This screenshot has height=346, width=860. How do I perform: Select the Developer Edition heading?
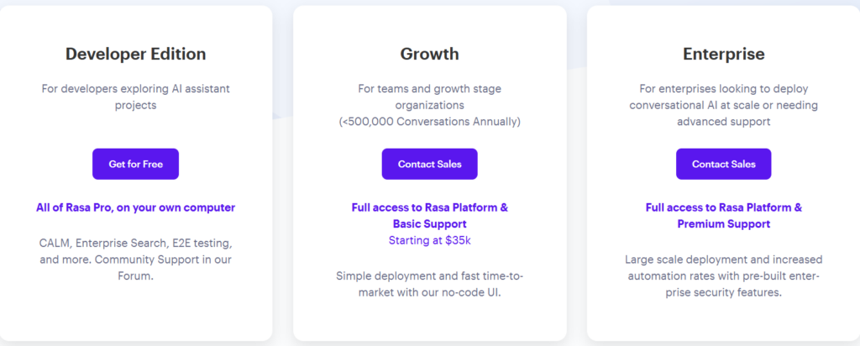pyautogui.click(x=135, y=54)
